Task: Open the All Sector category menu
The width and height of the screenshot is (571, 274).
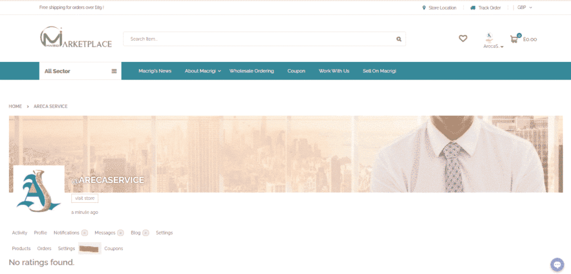Action: click(x=80, y=71)
